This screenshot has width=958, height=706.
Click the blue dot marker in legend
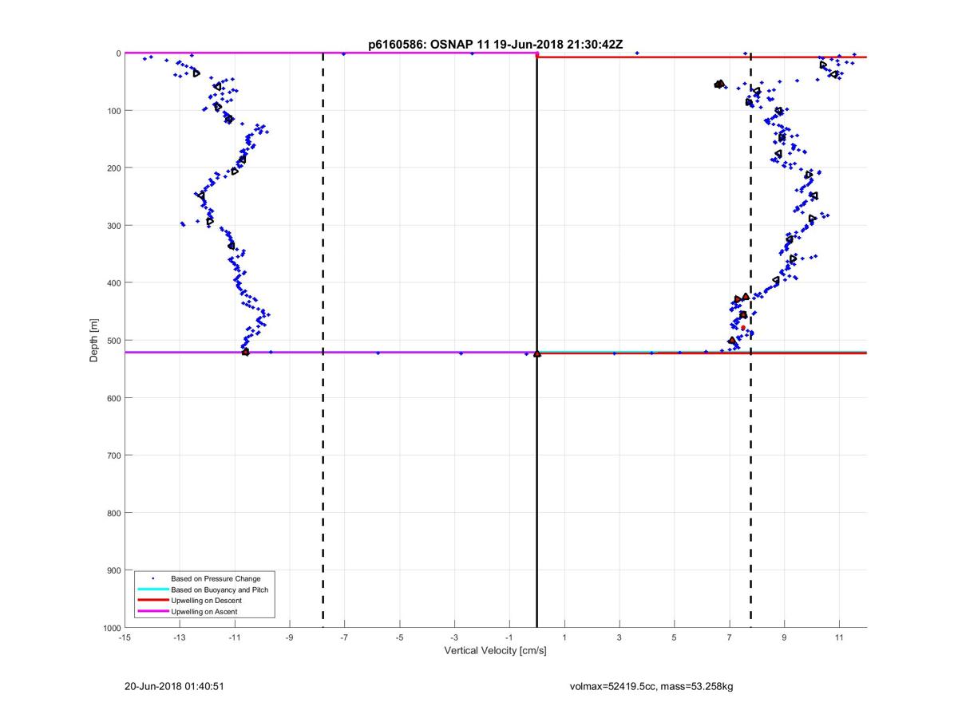pyautogui.click(x=153, y=578)
